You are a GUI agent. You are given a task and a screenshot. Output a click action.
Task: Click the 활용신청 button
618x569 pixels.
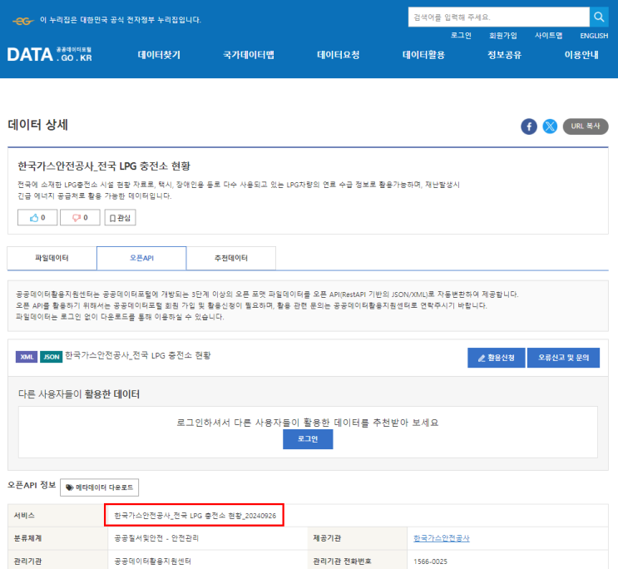(x=497, y=358)
